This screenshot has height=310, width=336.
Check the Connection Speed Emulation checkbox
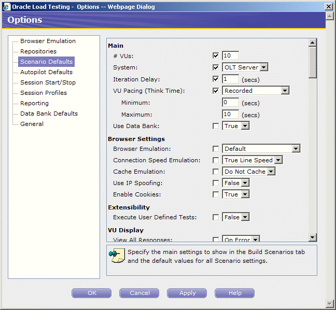click(x=216, y=160)
